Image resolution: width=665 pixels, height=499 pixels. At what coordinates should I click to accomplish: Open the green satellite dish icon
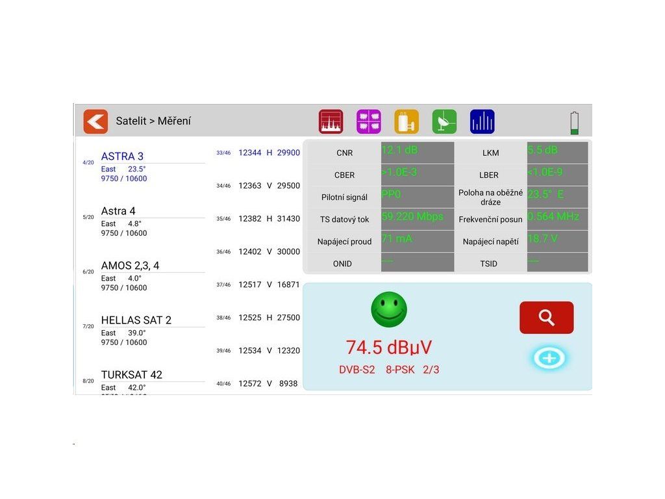pyautogui.click(x=444, y=122)
